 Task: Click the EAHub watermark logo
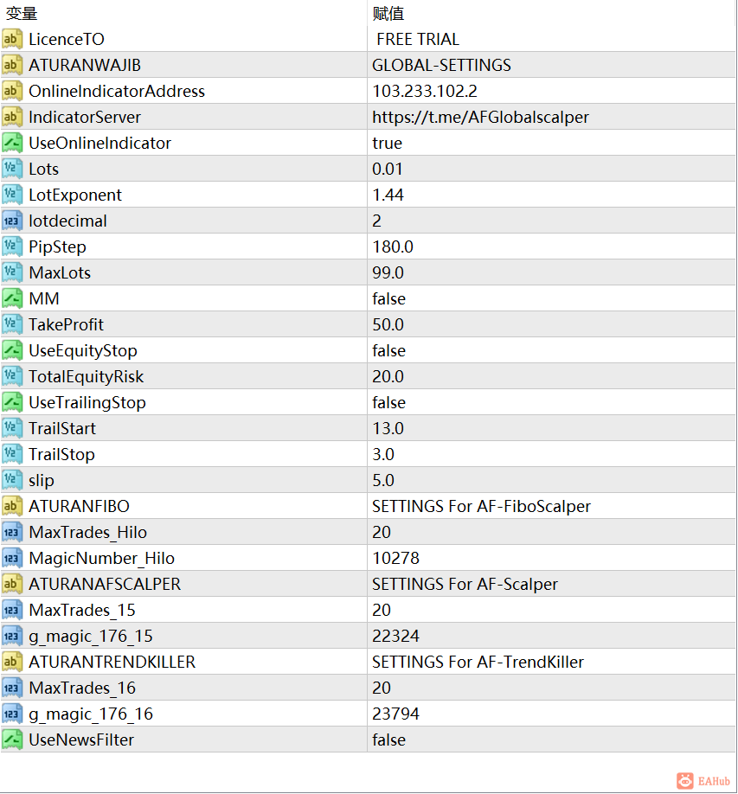click(703, 780)
